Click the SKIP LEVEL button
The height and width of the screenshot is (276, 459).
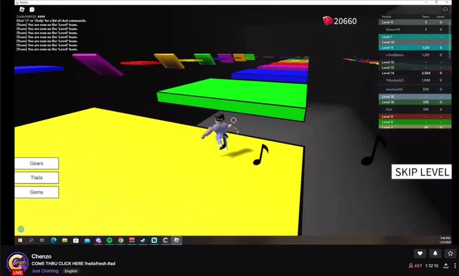421,172
